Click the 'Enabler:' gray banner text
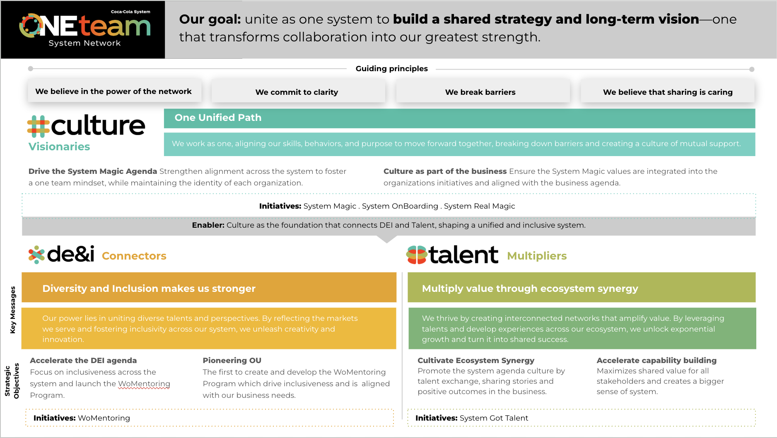 388,225
